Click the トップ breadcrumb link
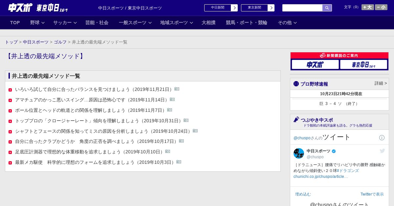This screenshot has width=394, height=206. point(11,42)
